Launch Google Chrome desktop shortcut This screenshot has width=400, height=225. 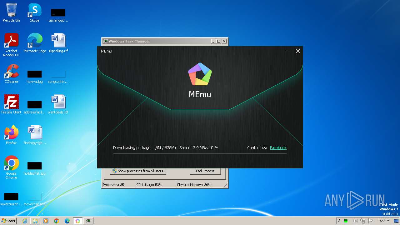[x=11, y=167]
